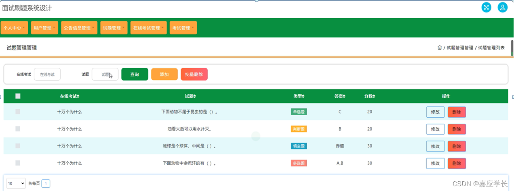Sort by 类型 column sort arrows

click(x=303, y=96)
